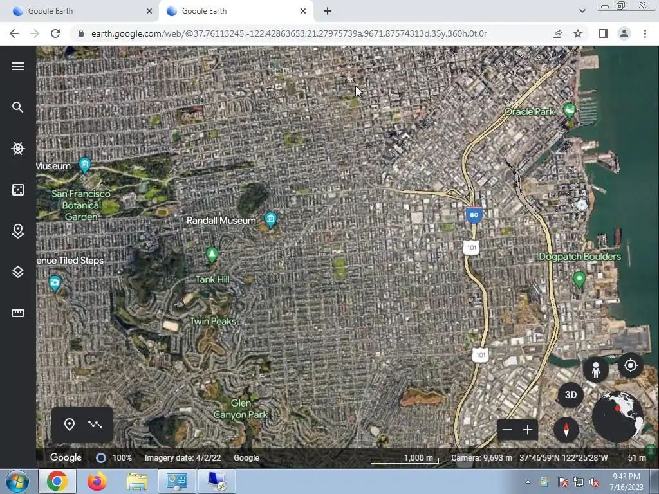Open the Map Style layers icon

pos(17,272)
